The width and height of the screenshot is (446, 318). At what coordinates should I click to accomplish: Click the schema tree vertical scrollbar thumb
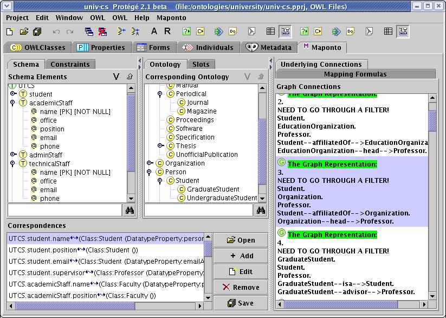131,133
